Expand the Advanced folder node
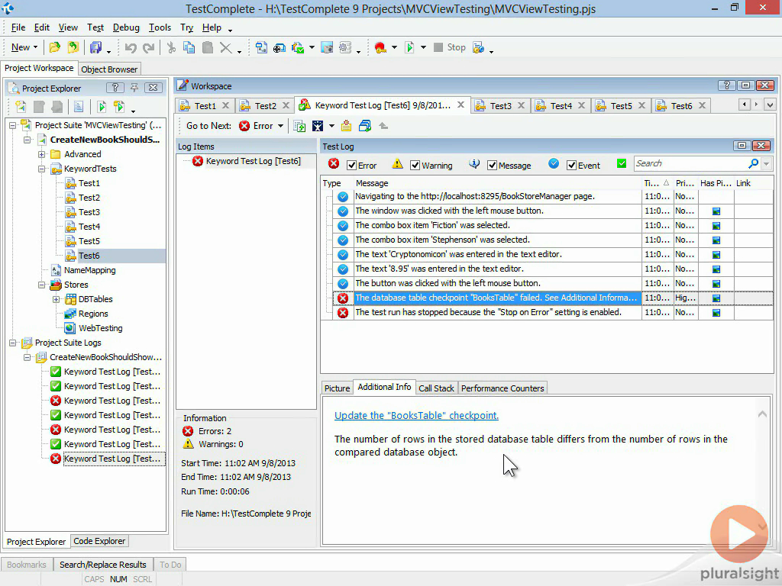This screenshot has width=782, height=586. pyautogui.click(x=41, y=154)
